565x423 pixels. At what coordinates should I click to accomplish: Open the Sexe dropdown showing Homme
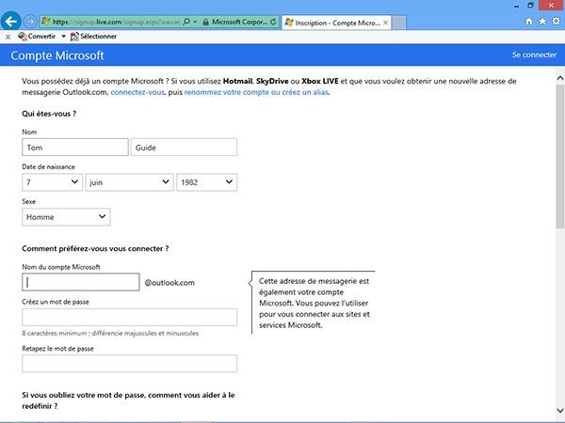click(66, 217)
